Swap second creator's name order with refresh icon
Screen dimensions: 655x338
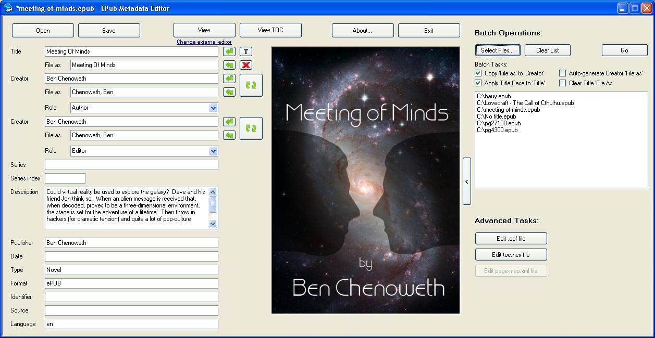(x=251, y=128)
